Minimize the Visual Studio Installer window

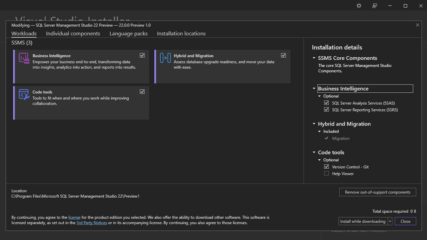pyautogui.click(x=390, y=6)
